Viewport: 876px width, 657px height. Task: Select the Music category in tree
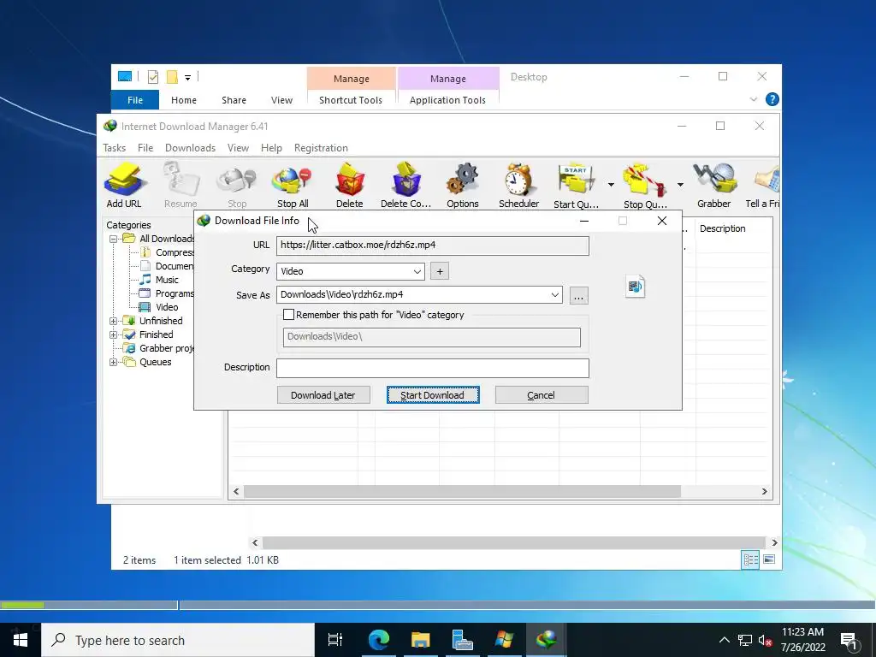[x=167, y=280]
